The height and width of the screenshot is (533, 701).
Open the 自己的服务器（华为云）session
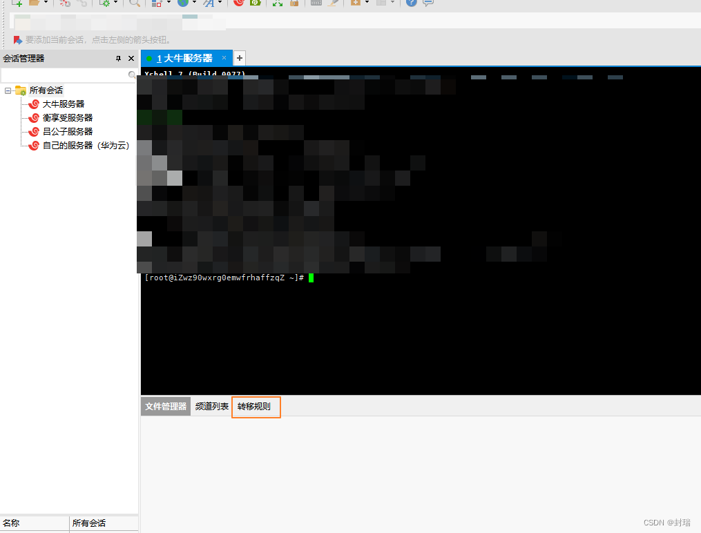[x=83, y=145]
